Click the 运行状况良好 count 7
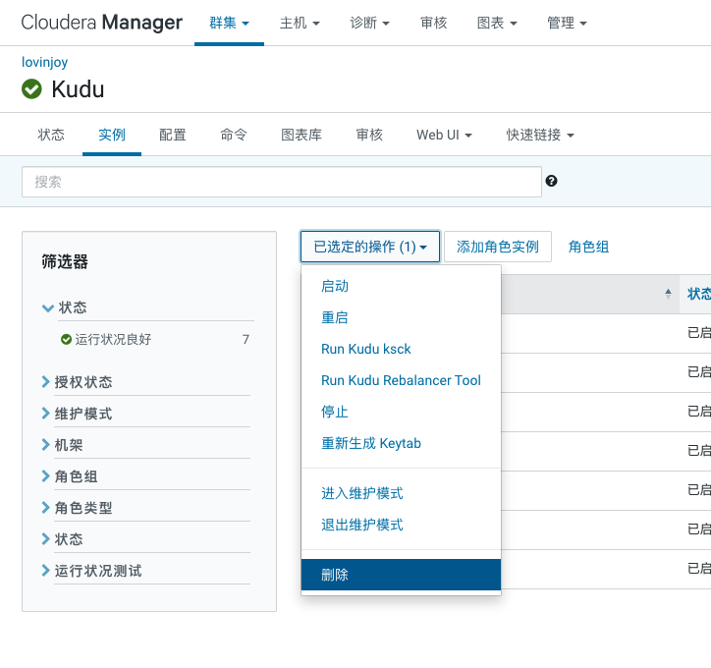 point(246,339)
